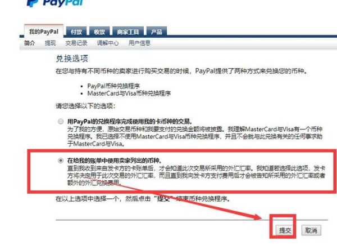Image resolution: width=337 pixels, height=245 pixels.
Task: Click the MasterCard与Visa币种兑换程序 bullet item
Action: click(129, 93)
